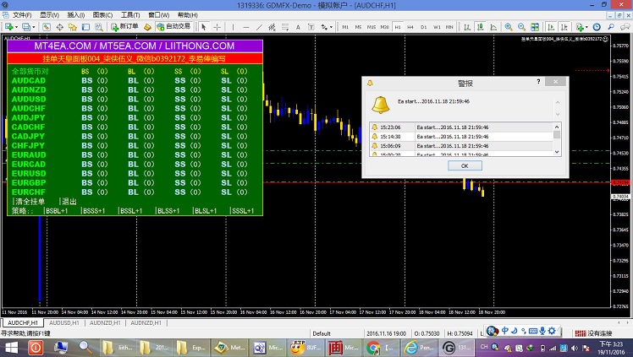
Task: Choose the trendline drawing tool
Action: pos(259,26)
